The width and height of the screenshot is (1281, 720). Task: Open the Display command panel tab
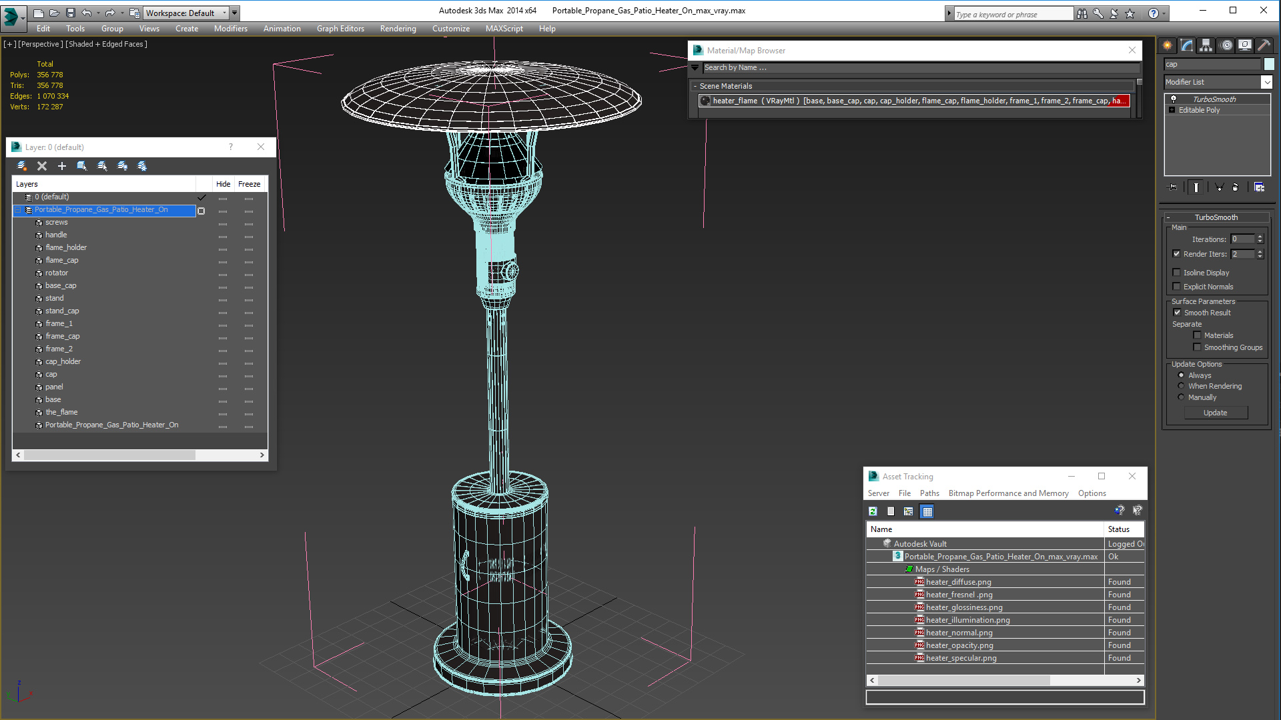1245,45
